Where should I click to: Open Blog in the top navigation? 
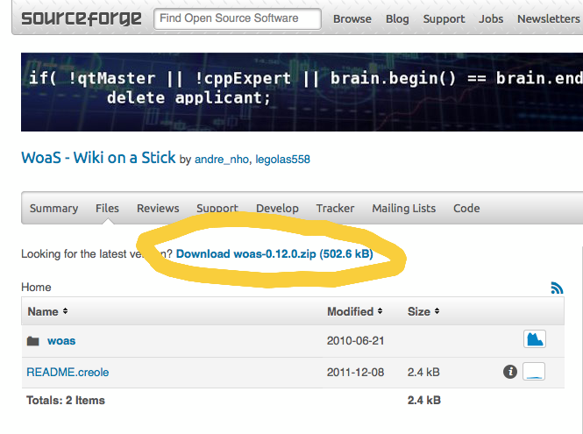tap(397, 19)
